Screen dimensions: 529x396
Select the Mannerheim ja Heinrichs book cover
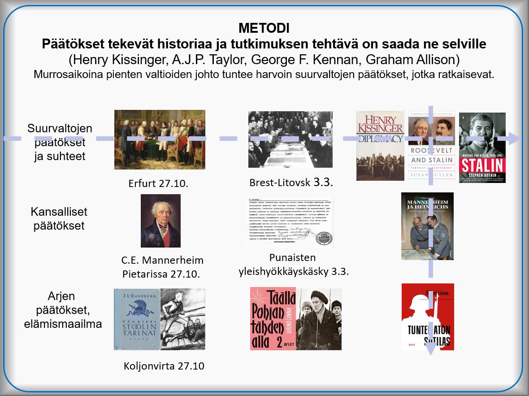pyautogui.click(x=427, y=226)
